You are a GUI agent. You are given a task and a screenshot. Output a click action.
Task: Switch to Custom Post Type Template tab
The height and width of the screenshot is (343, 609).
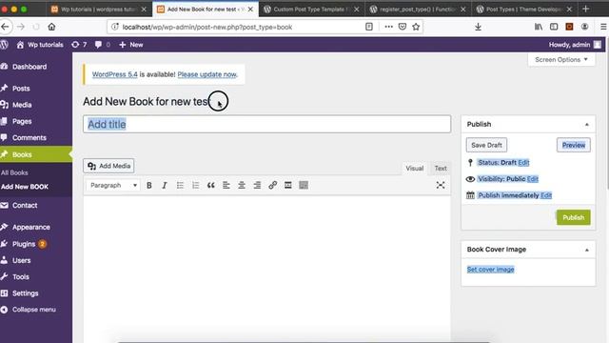(312, 9)
